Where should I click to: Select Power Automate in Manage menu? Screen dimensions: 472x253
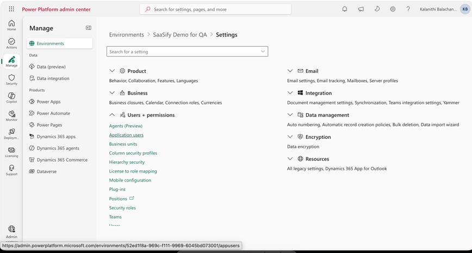tap(53, 113)
